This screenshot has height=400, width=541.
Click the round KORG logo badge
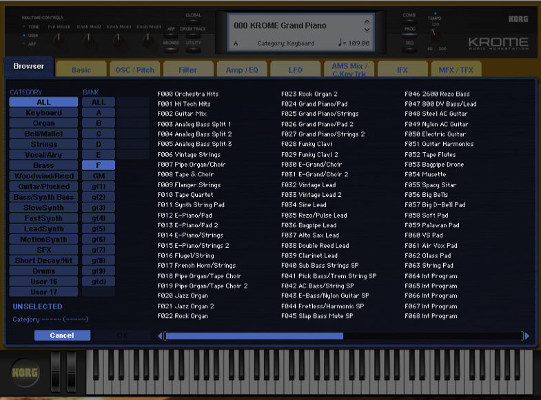pos(25,372)
